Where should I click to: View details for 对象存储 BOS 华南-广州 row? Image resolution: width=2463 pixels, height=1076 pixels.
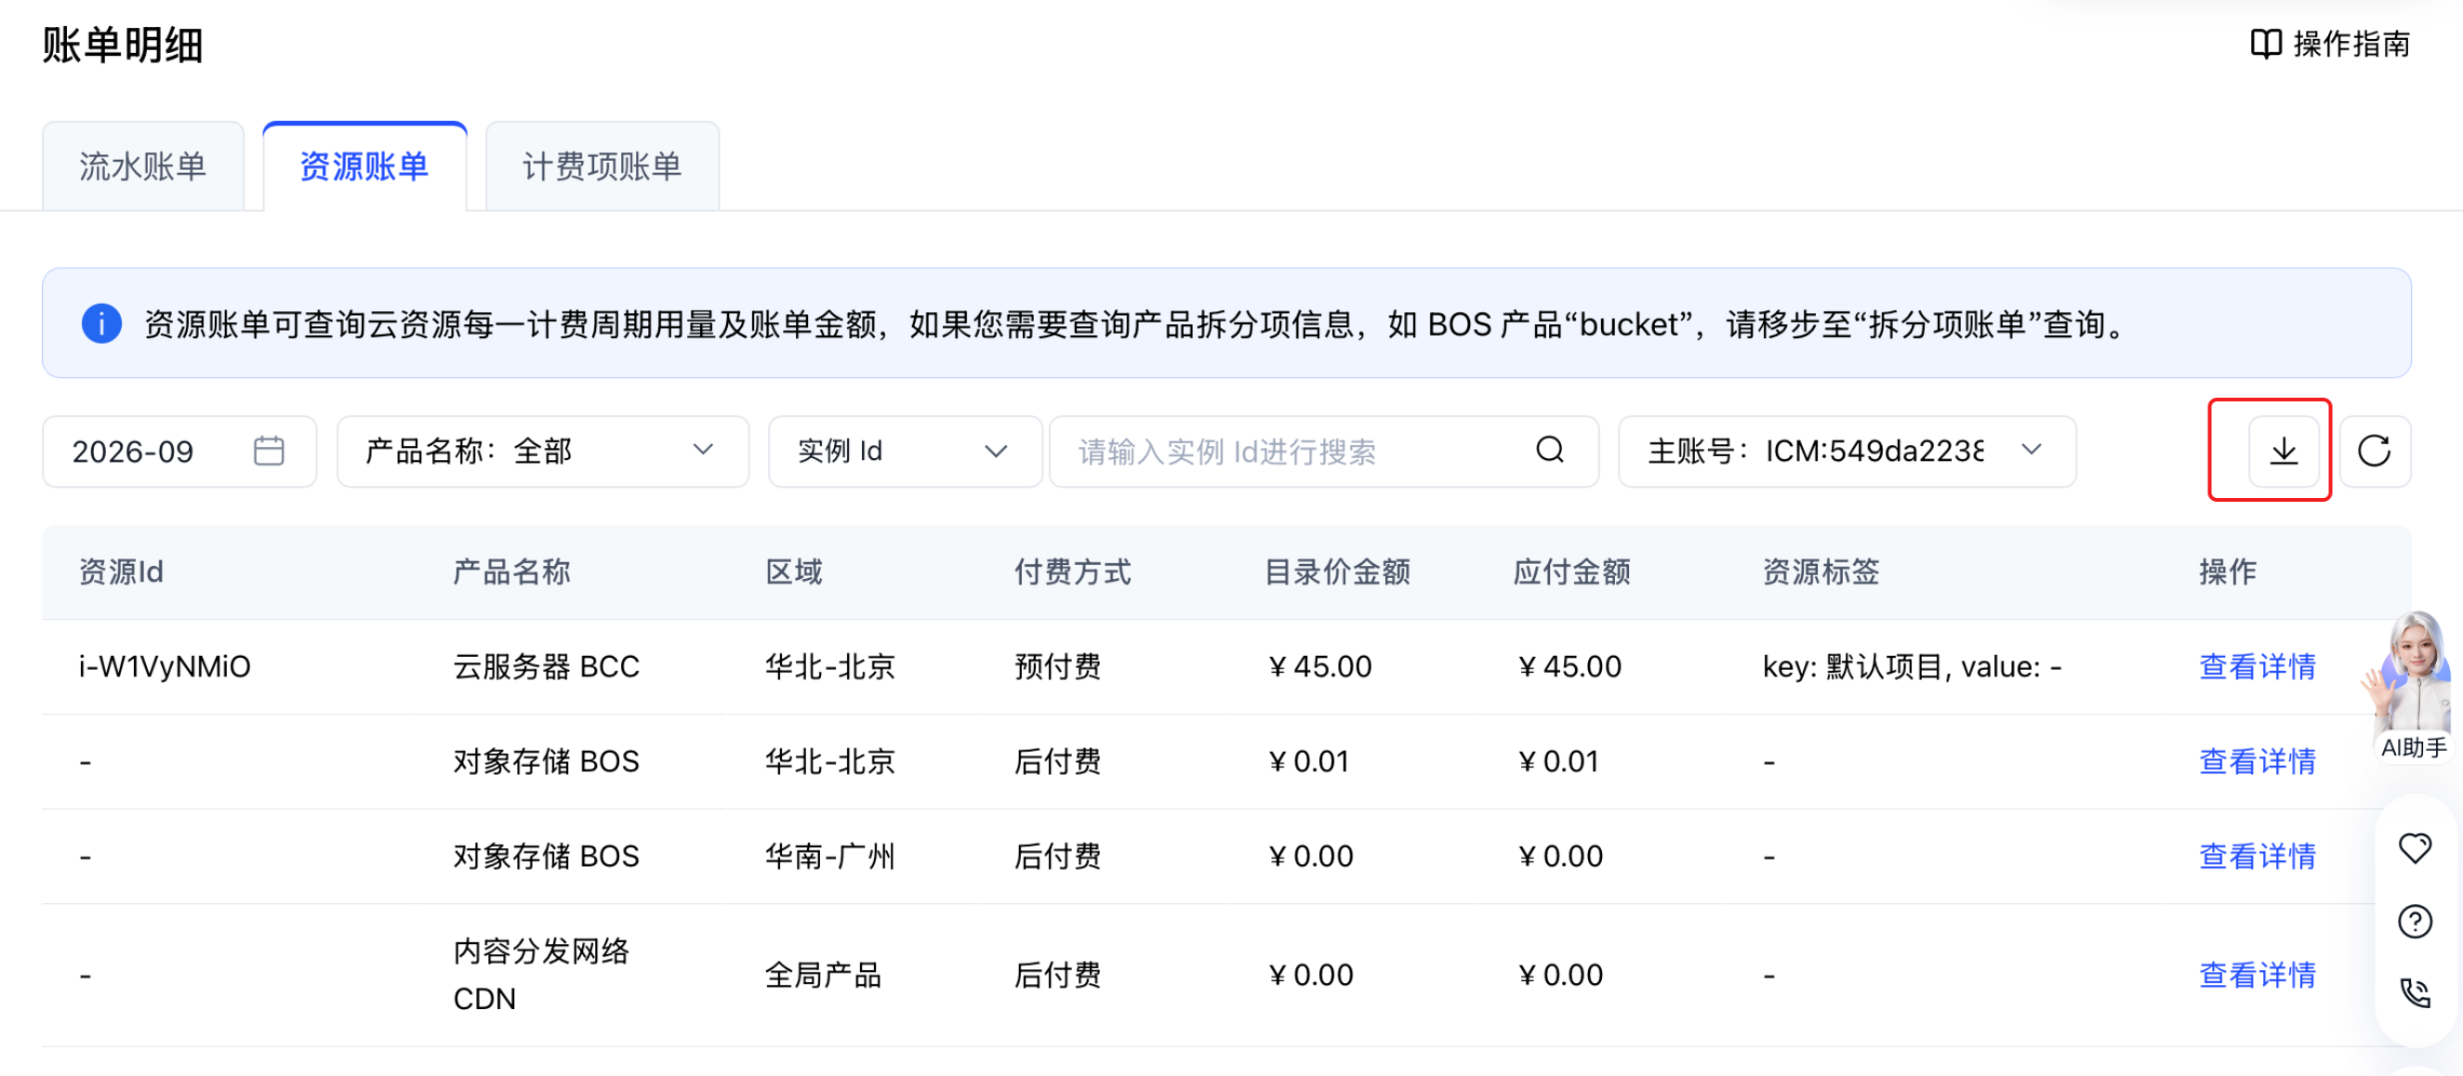pos(2257,855)
